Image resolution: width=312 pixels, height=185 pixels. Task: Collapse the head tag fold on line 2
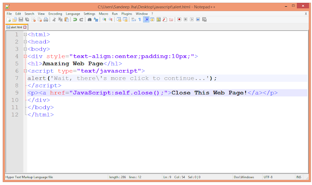25,42
